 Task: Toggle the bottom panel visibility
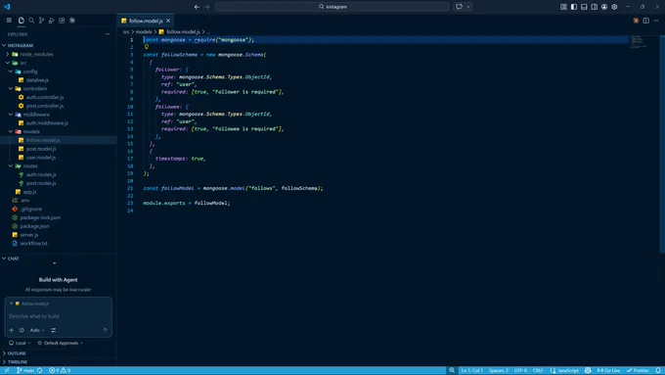coord(584,7)
